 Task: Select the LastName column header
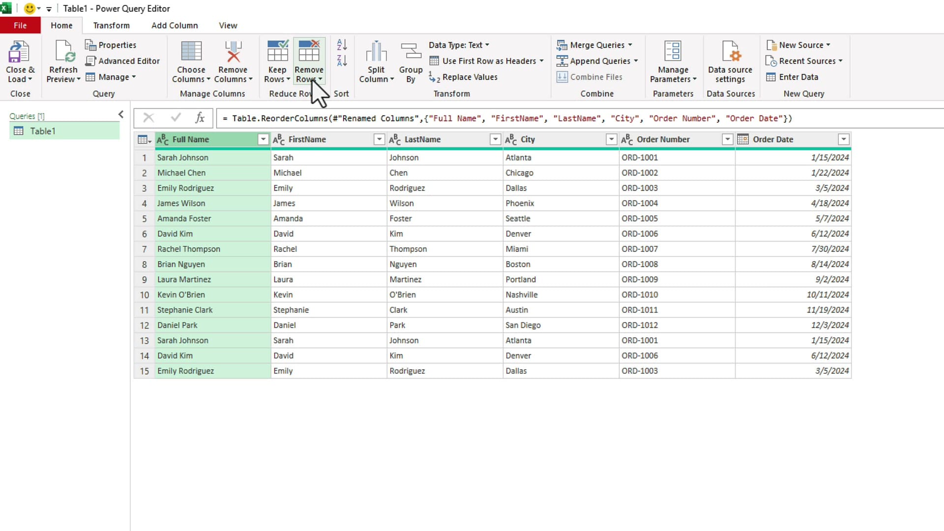tap(444, 140)
